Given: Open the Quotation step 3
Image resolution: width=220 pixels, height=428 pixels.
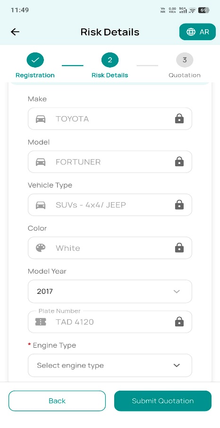Looking at the screenshot, I should click(185, 60).
